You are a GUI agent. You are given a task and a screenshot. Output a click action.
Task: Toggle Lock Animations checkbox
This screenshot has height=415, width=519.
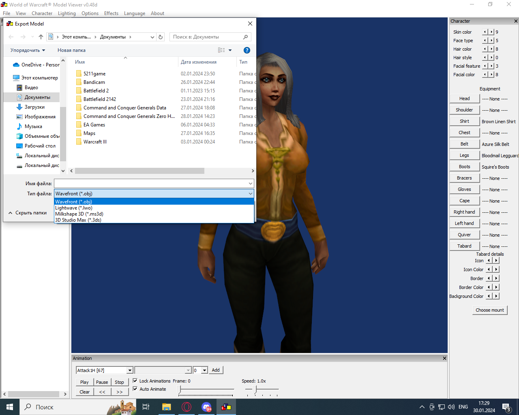[x=135, y=381]
